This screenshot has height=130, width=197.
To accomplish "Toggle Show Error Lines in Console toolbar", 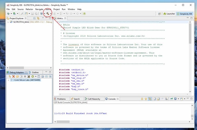I will pyautogui.click(x=150, y=99).
